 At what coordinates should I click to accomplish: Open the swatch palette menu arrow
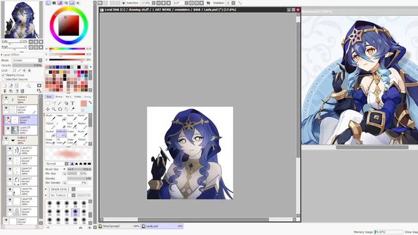click(x=91, y=67)
